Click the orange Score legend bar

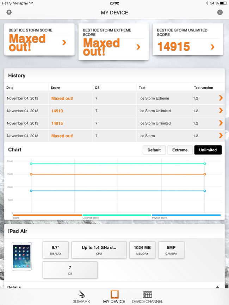click(47, 215)
